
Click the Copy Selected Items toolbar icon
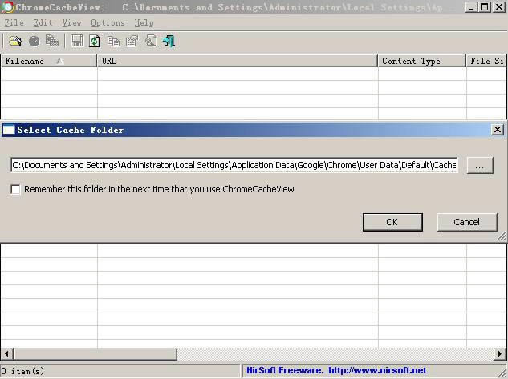113,41
